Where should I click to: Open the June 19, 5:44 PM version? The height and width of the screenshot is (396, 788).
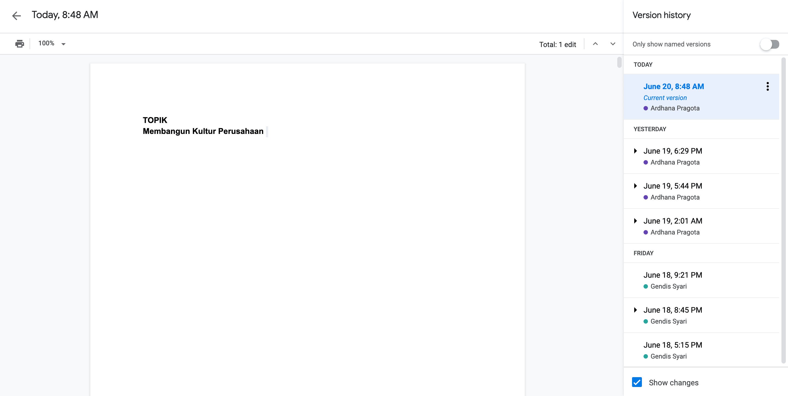pyautogui.click(x=701, y=191)
